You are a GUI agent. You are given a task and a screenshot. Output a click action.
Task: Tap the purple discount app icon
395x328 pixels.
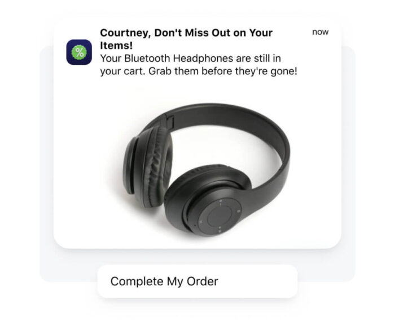tap(79, 52)
